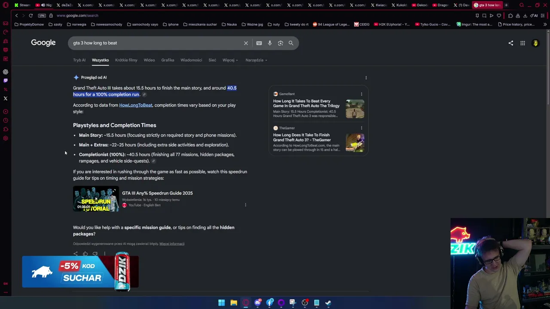Submit search with the magnifying glass icon
This screenshot has width=550, height=309.
[291, 43]
